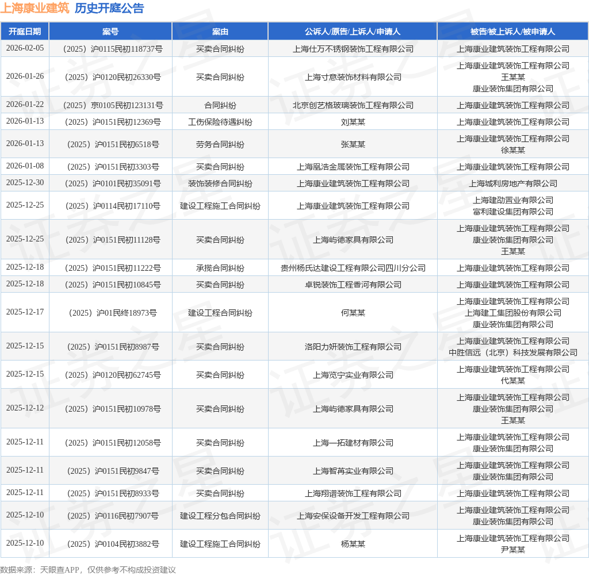Click the 案由 column header
589x575 pixels.
click(220, 32)
